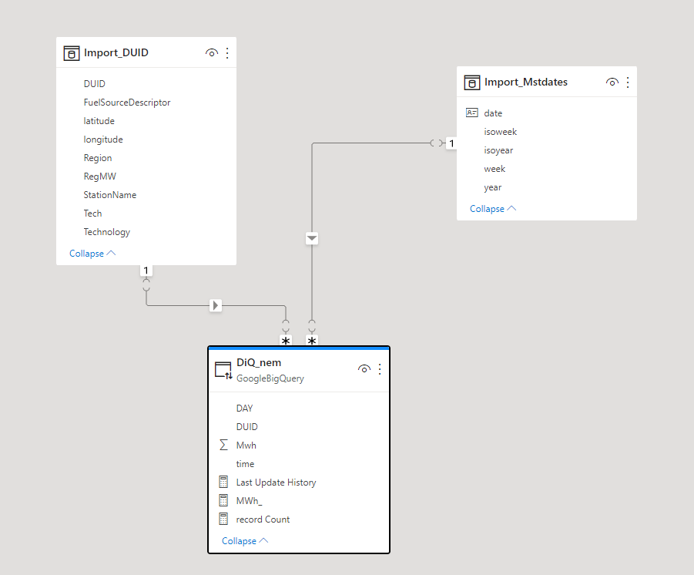
Task: Select the DUID field in the DiQ_nem table
Action: (x=246, y=426)
